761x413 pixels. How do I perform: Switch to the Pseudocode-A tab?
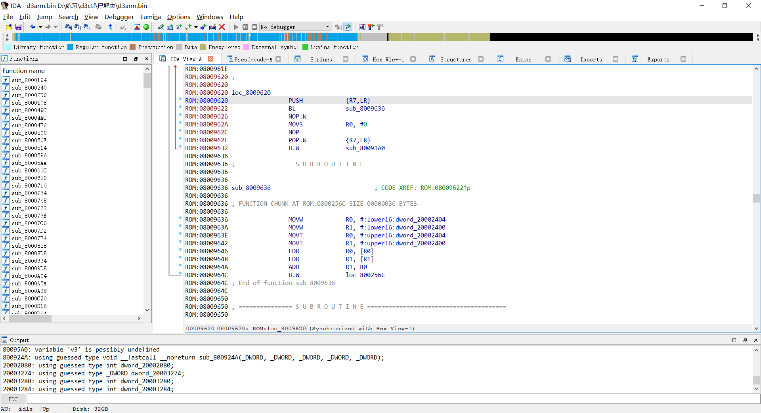pyautogui.click(x=253, y=59)
